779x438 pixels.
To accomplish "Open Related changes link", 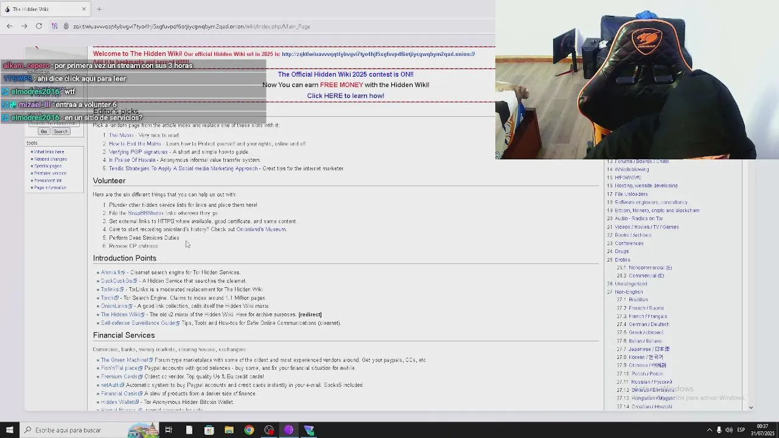I will pos(51,159).
